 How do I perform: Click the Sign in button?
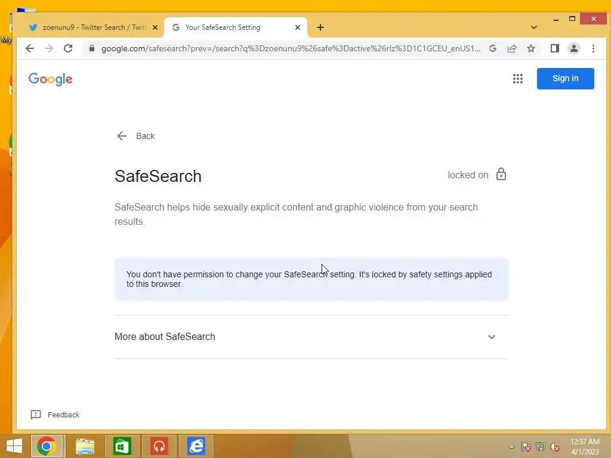pos(566,78)
